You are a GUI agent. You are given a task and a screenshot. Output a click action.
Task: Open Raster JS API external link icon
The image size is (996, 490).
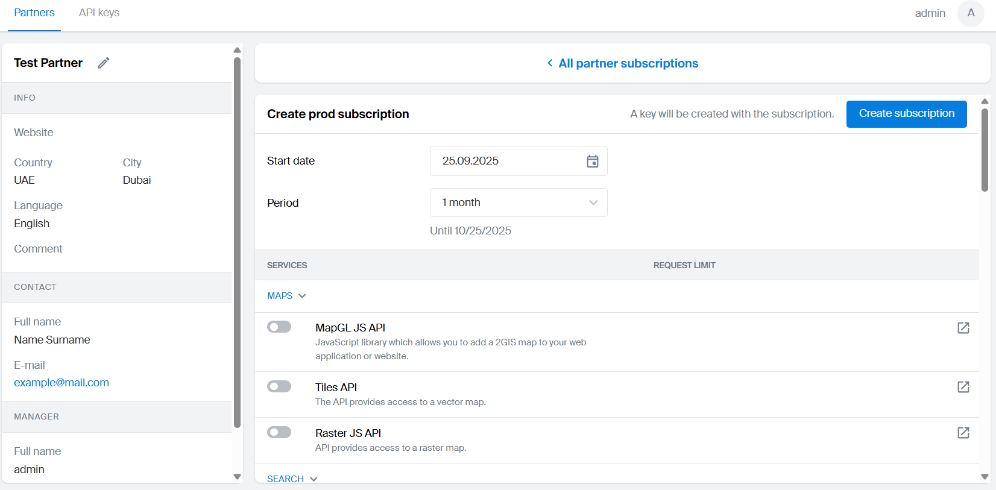click(x=963, y=433)
